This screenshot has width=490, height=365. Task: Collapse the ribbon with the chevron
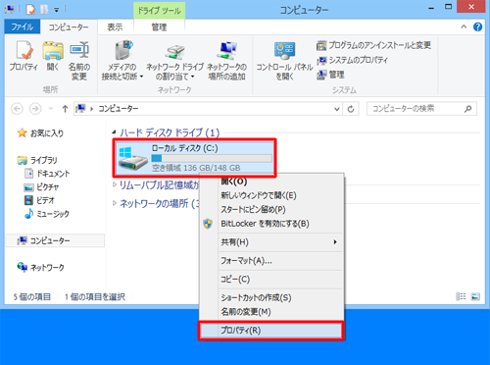coord(464,26)
